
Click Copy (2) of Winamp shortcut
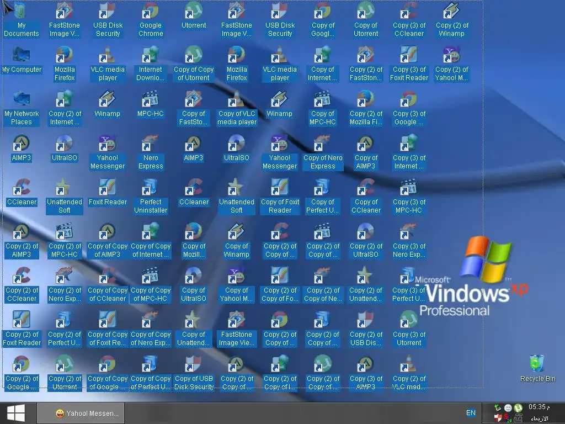click(452, 20)
